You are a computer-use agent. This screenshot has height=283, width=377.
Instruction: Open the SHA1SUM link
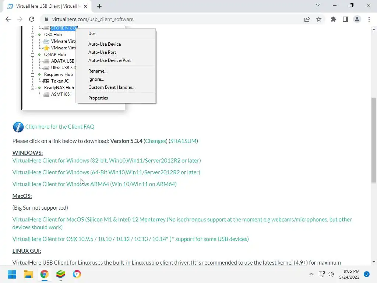(x=183, y=141)
